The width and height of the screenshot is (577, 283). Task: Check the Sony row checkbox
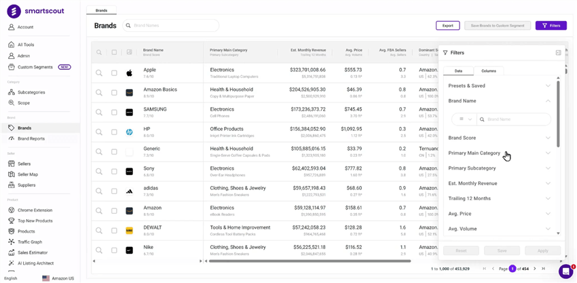pos(114,171)
